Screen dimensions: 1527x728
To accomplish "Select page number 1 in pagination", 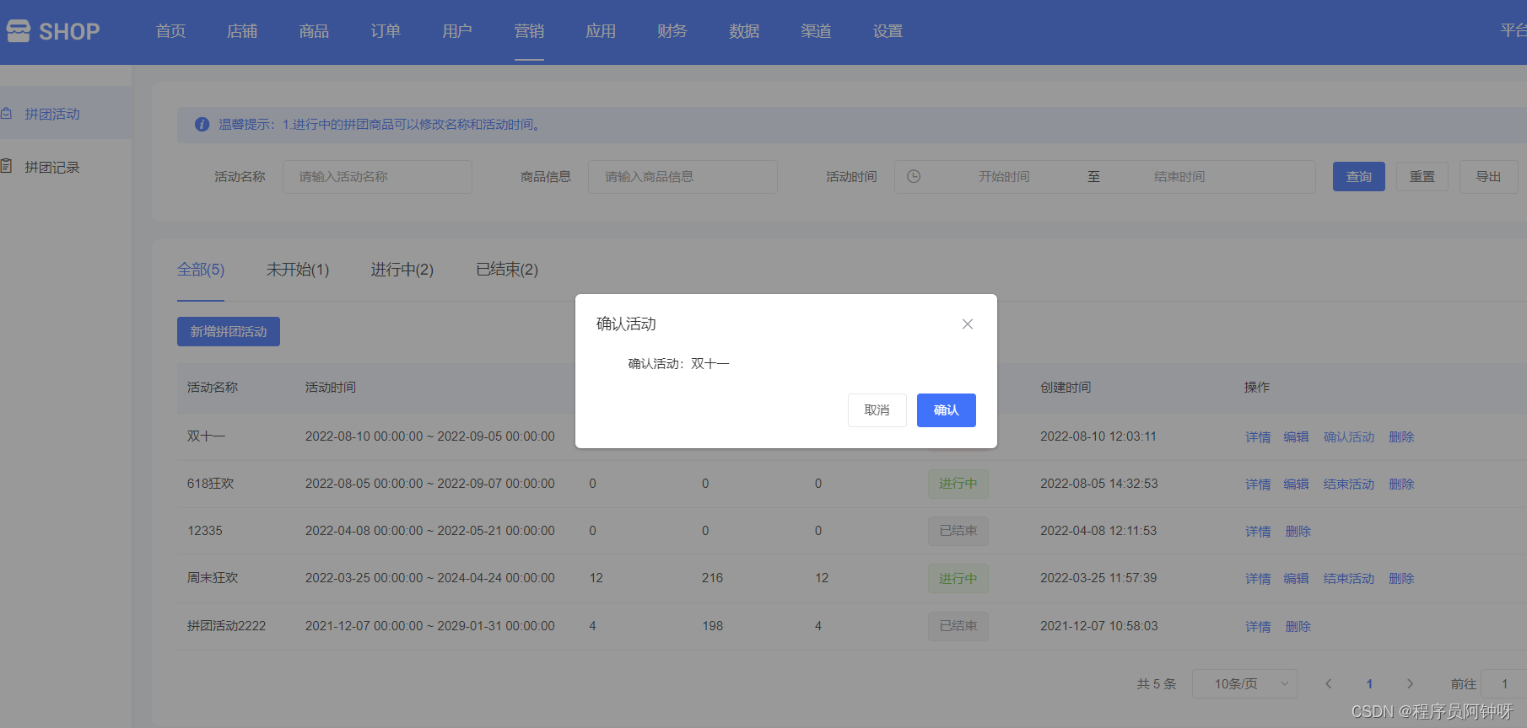I will [x=1369, y=684].
